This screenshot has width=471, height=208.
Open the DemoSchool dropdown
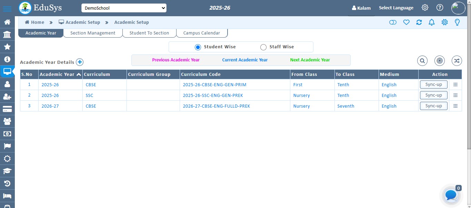pyautogui.click(x=124, y=8)
